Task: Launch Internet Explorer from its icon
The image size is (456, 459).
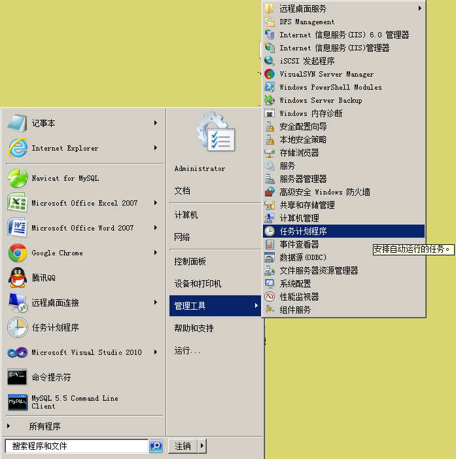Action: (x=18, y=148)
